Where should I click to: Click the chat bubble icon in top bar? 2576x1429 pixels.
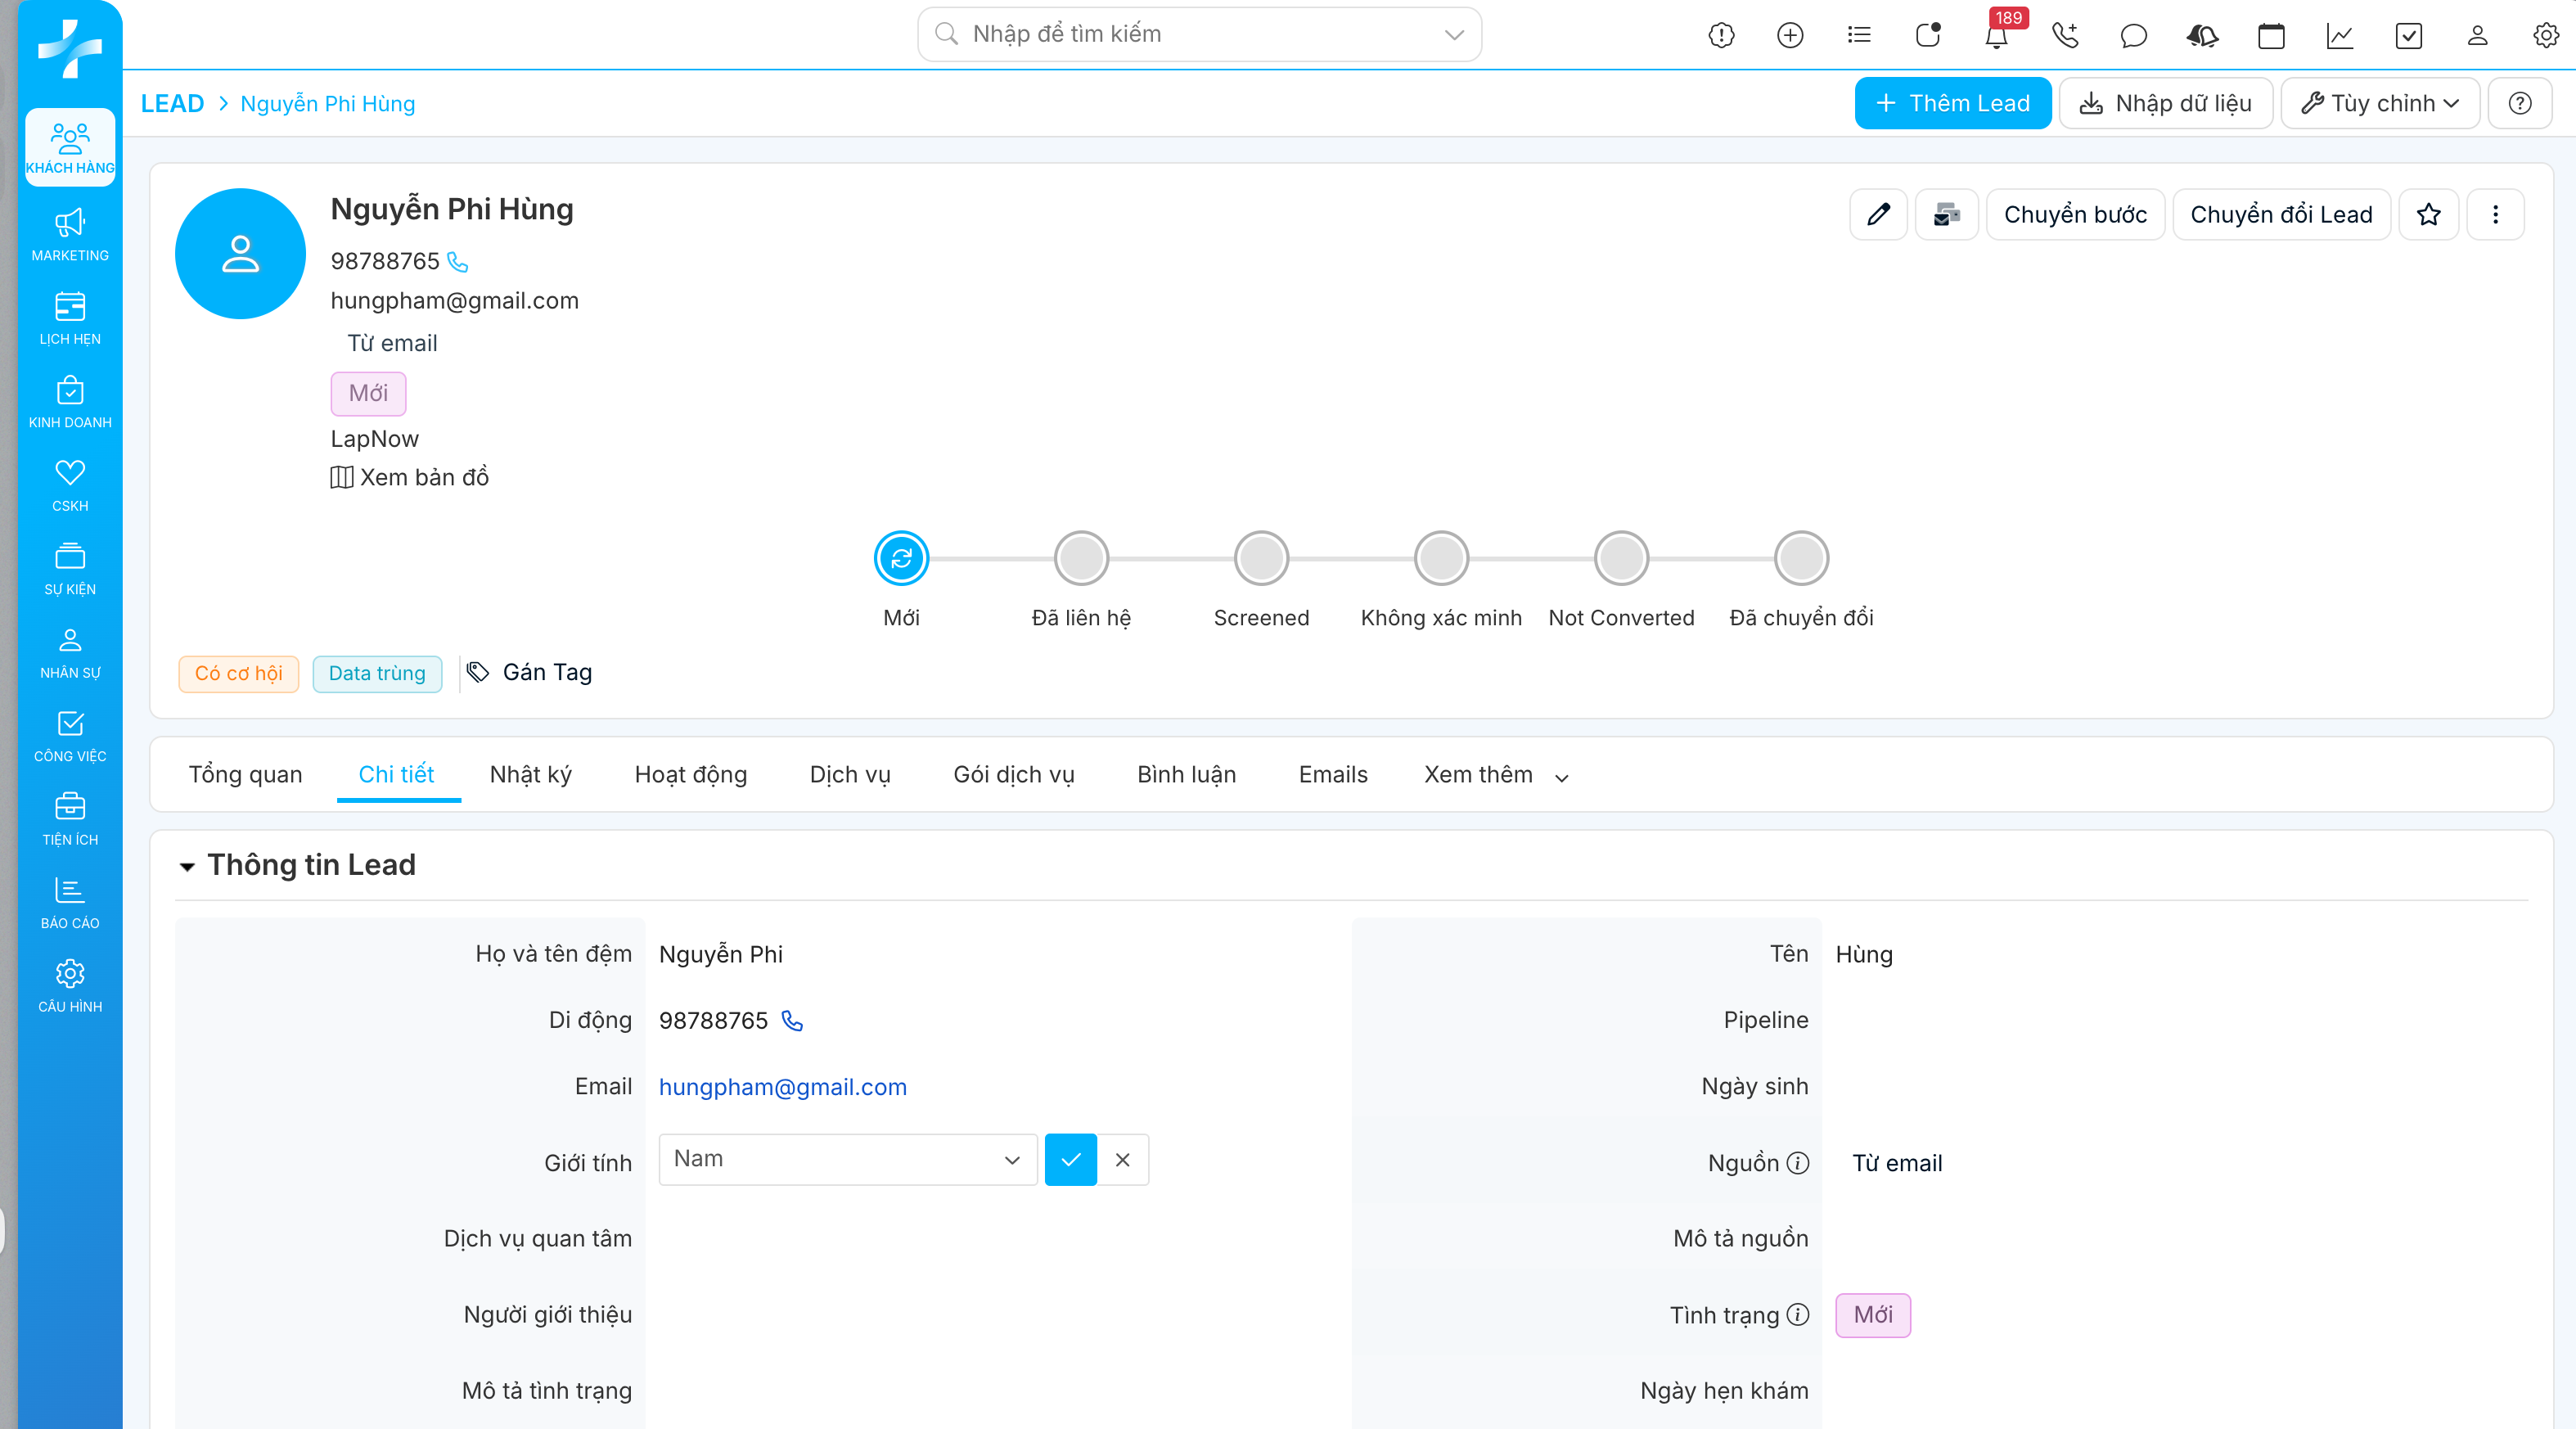2133,36
